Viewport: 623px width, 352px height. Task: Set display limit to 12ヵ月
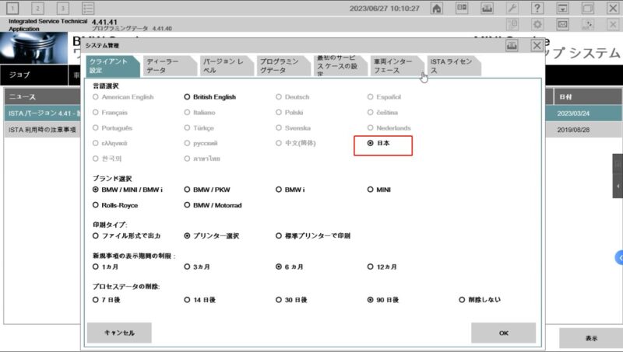(382, 267)
